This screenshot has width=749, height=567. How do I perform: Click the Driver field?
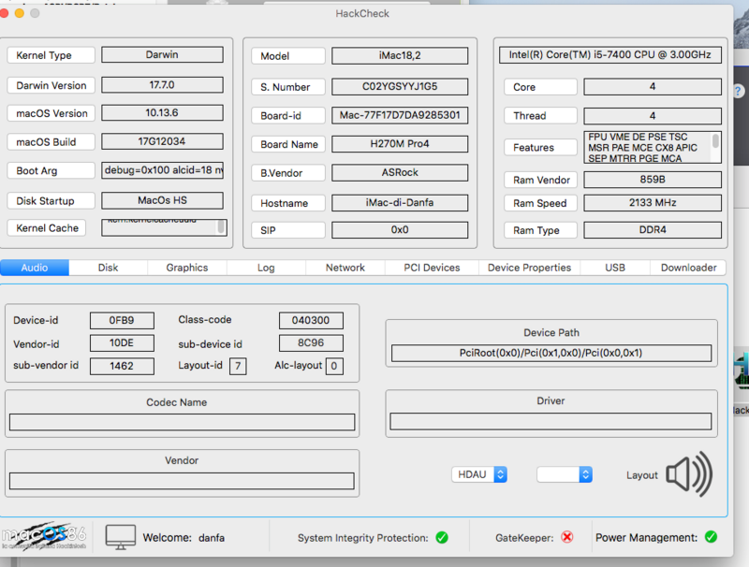point(551,421)
